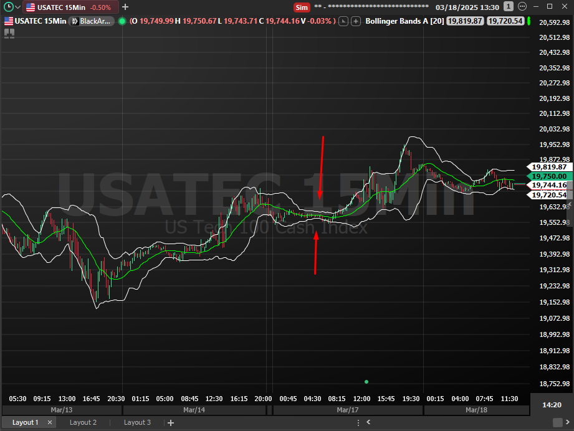Close the Layout 1 tab
This screenshot has height=431, width=574.
coord(49,422)
